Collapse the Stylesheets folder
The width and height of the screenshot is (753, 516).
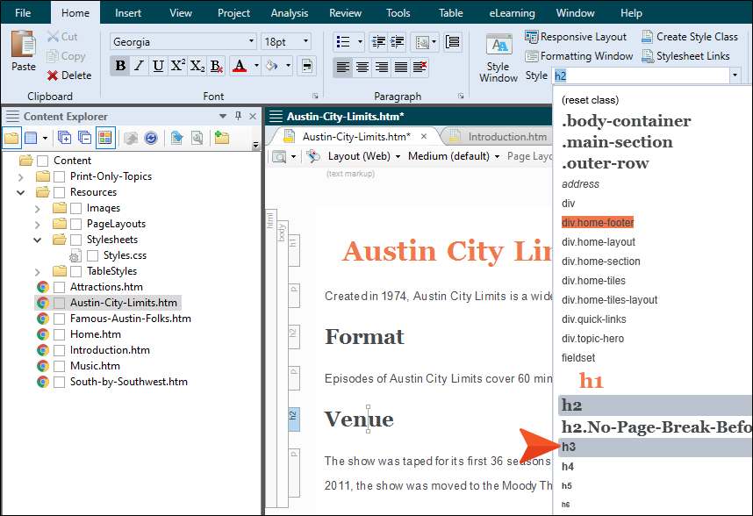click(38, 240)
